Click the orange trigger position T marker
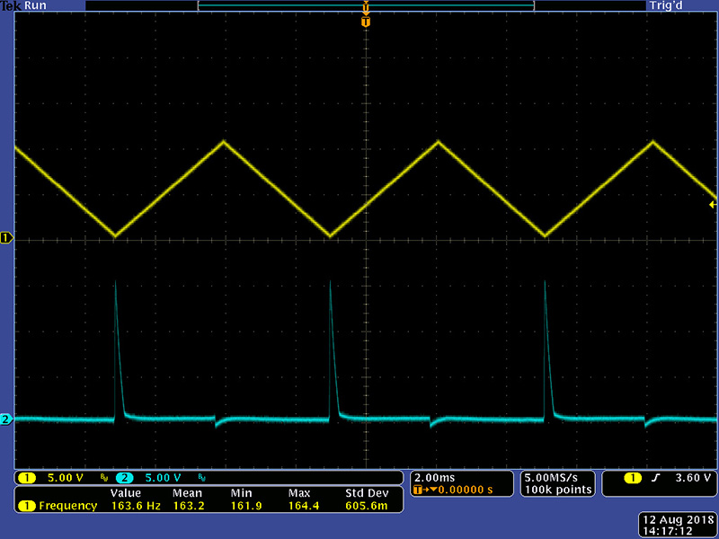Image resolution: width=719 pixels, height=539 pixels. 365,22
